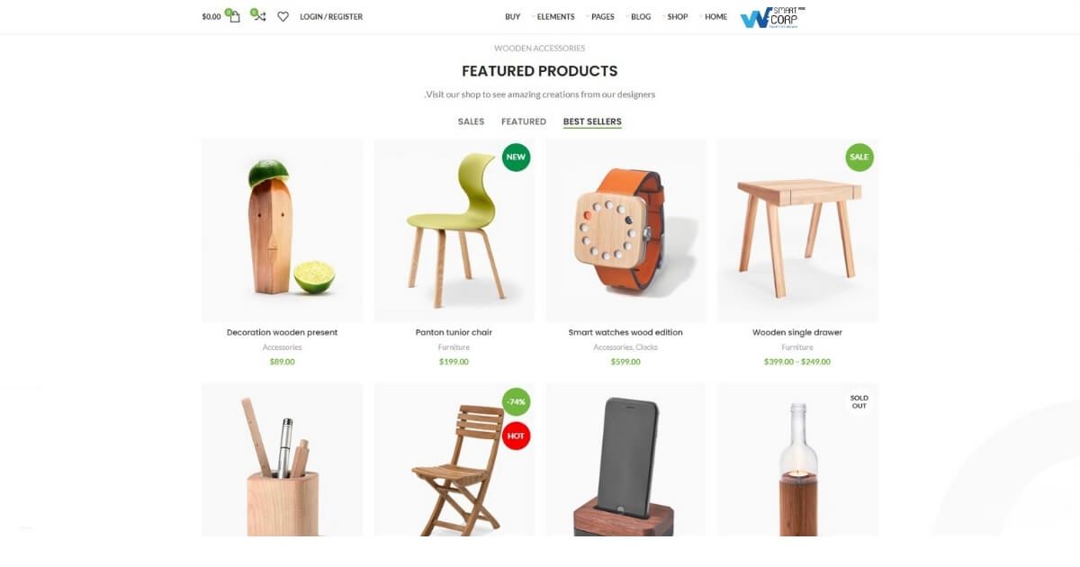Screen dimensions: 1080x567
Task: Click the -74% discount badge
Action: click(x=516, y=401)
